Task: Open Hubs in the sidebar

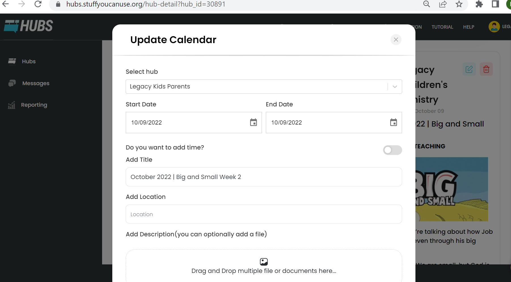Action: click(x=29, y=61)
